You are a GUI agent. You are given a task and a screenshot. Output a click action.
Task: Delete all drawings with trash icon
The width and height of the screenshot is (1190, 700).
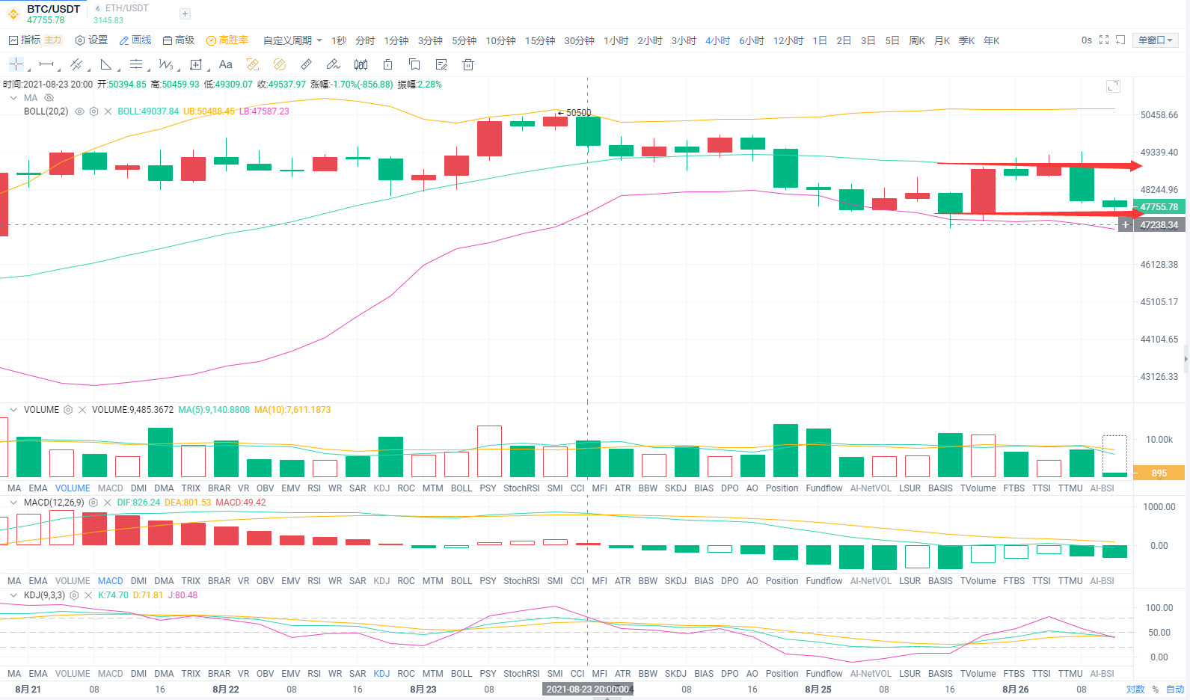click(x=468, y=64)
